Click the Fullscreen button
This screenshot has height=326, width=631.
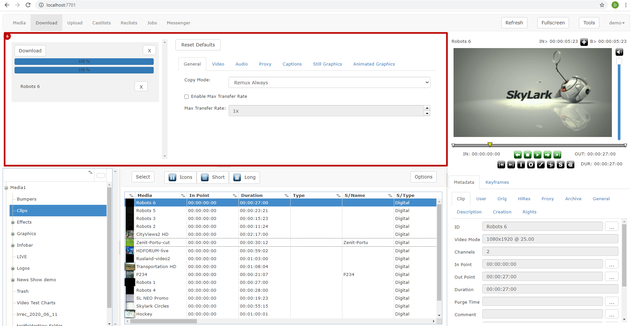tap(553, 23)
